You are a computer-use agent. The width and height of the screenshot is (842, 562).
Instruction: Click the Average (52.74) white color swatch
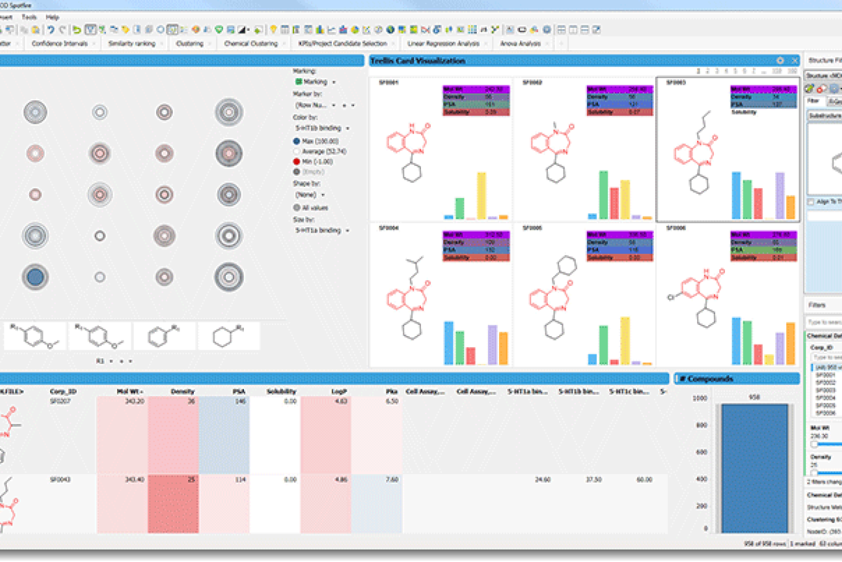pos(297,151)
